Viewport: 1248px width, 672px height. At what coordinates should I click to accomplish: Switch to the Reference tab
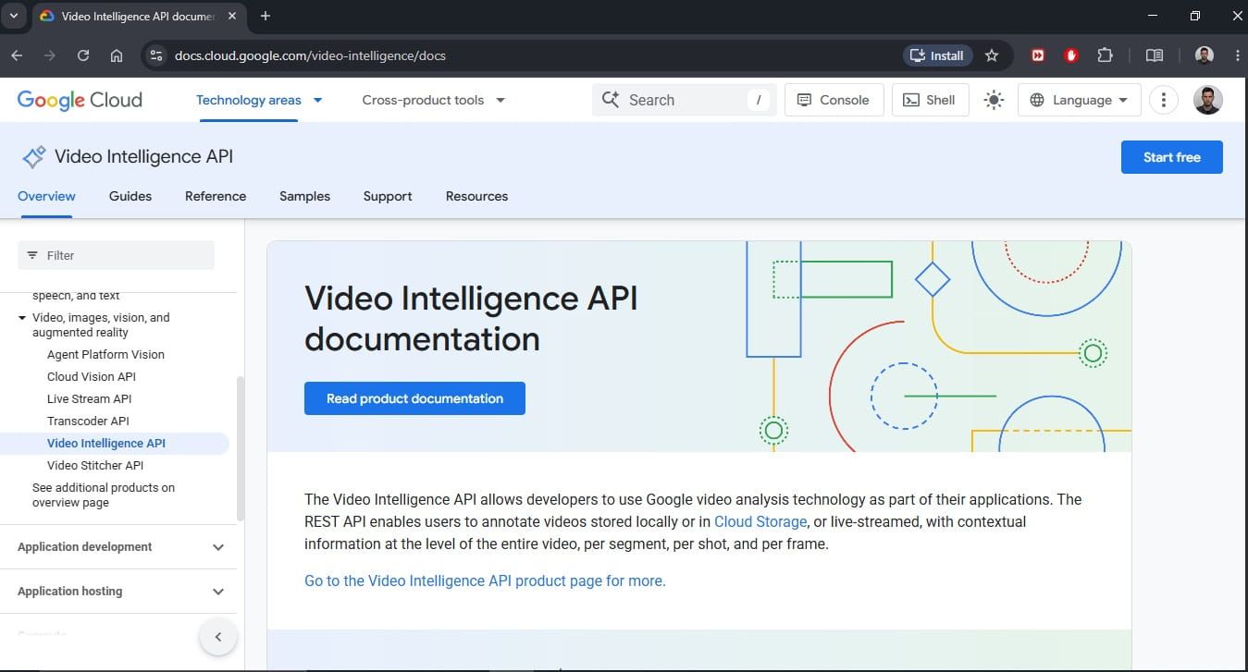pyautogui.click(x=216, y=196)
